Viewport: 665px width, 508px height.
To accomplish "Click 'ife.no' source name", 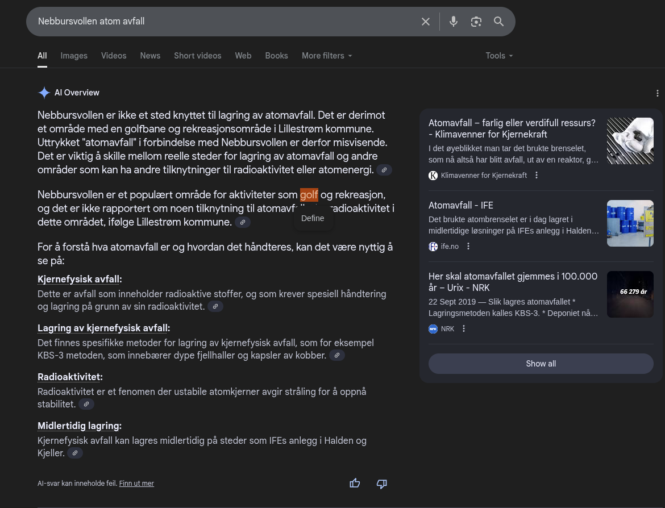I will point(450,247).
